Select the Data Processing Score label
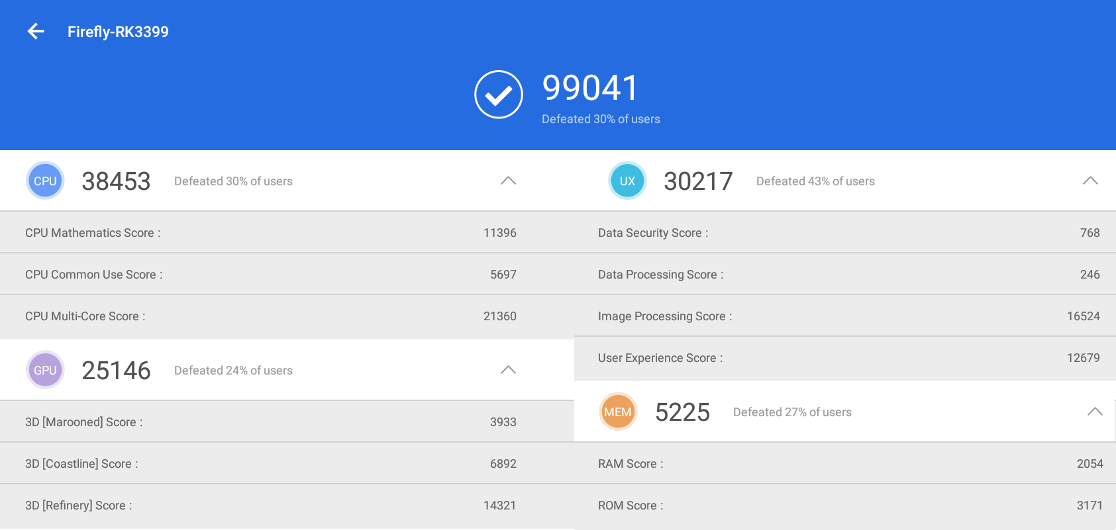The height and width of the screenshot is (530, 1116). click(x=660, y=275)
